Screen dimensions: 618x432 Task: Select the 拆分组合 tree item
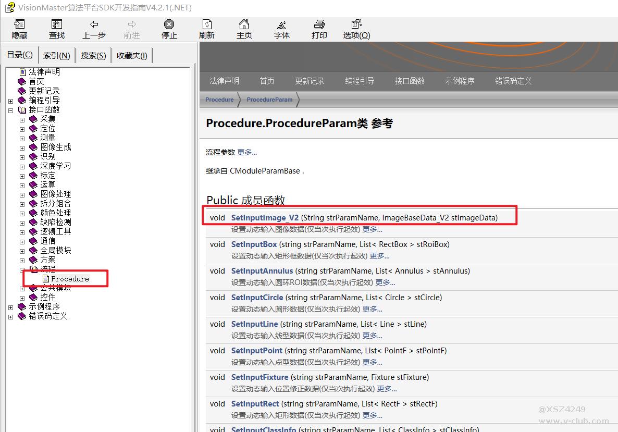(56, 203)
